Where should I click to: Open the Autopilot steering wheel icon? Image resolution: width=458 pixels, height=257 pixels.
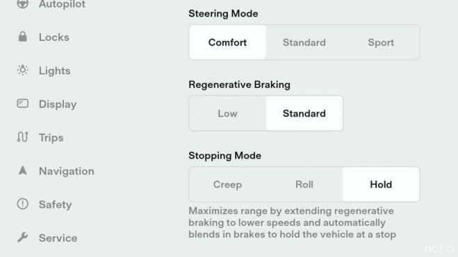22,3
